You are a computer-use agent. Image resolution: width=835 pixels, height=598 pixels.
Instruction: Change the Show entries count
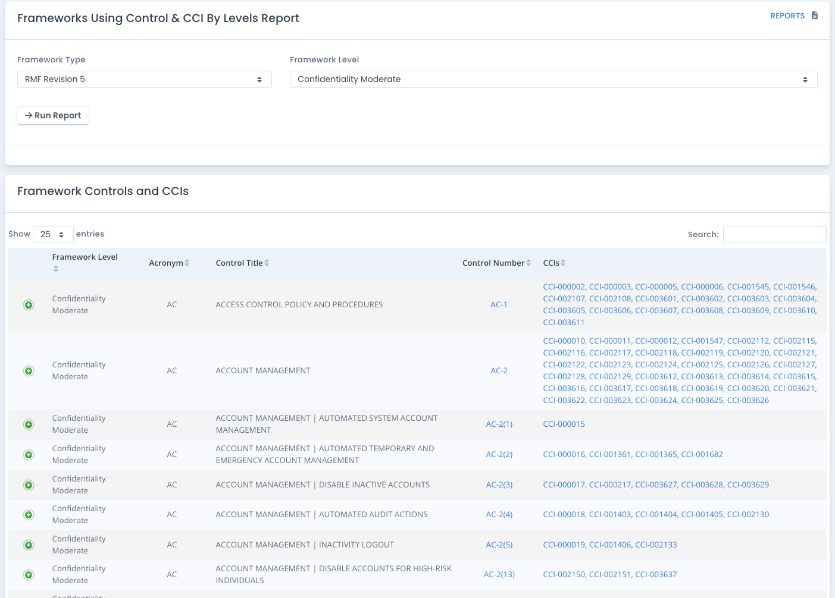pyautogui.click(x=53, y=234)
